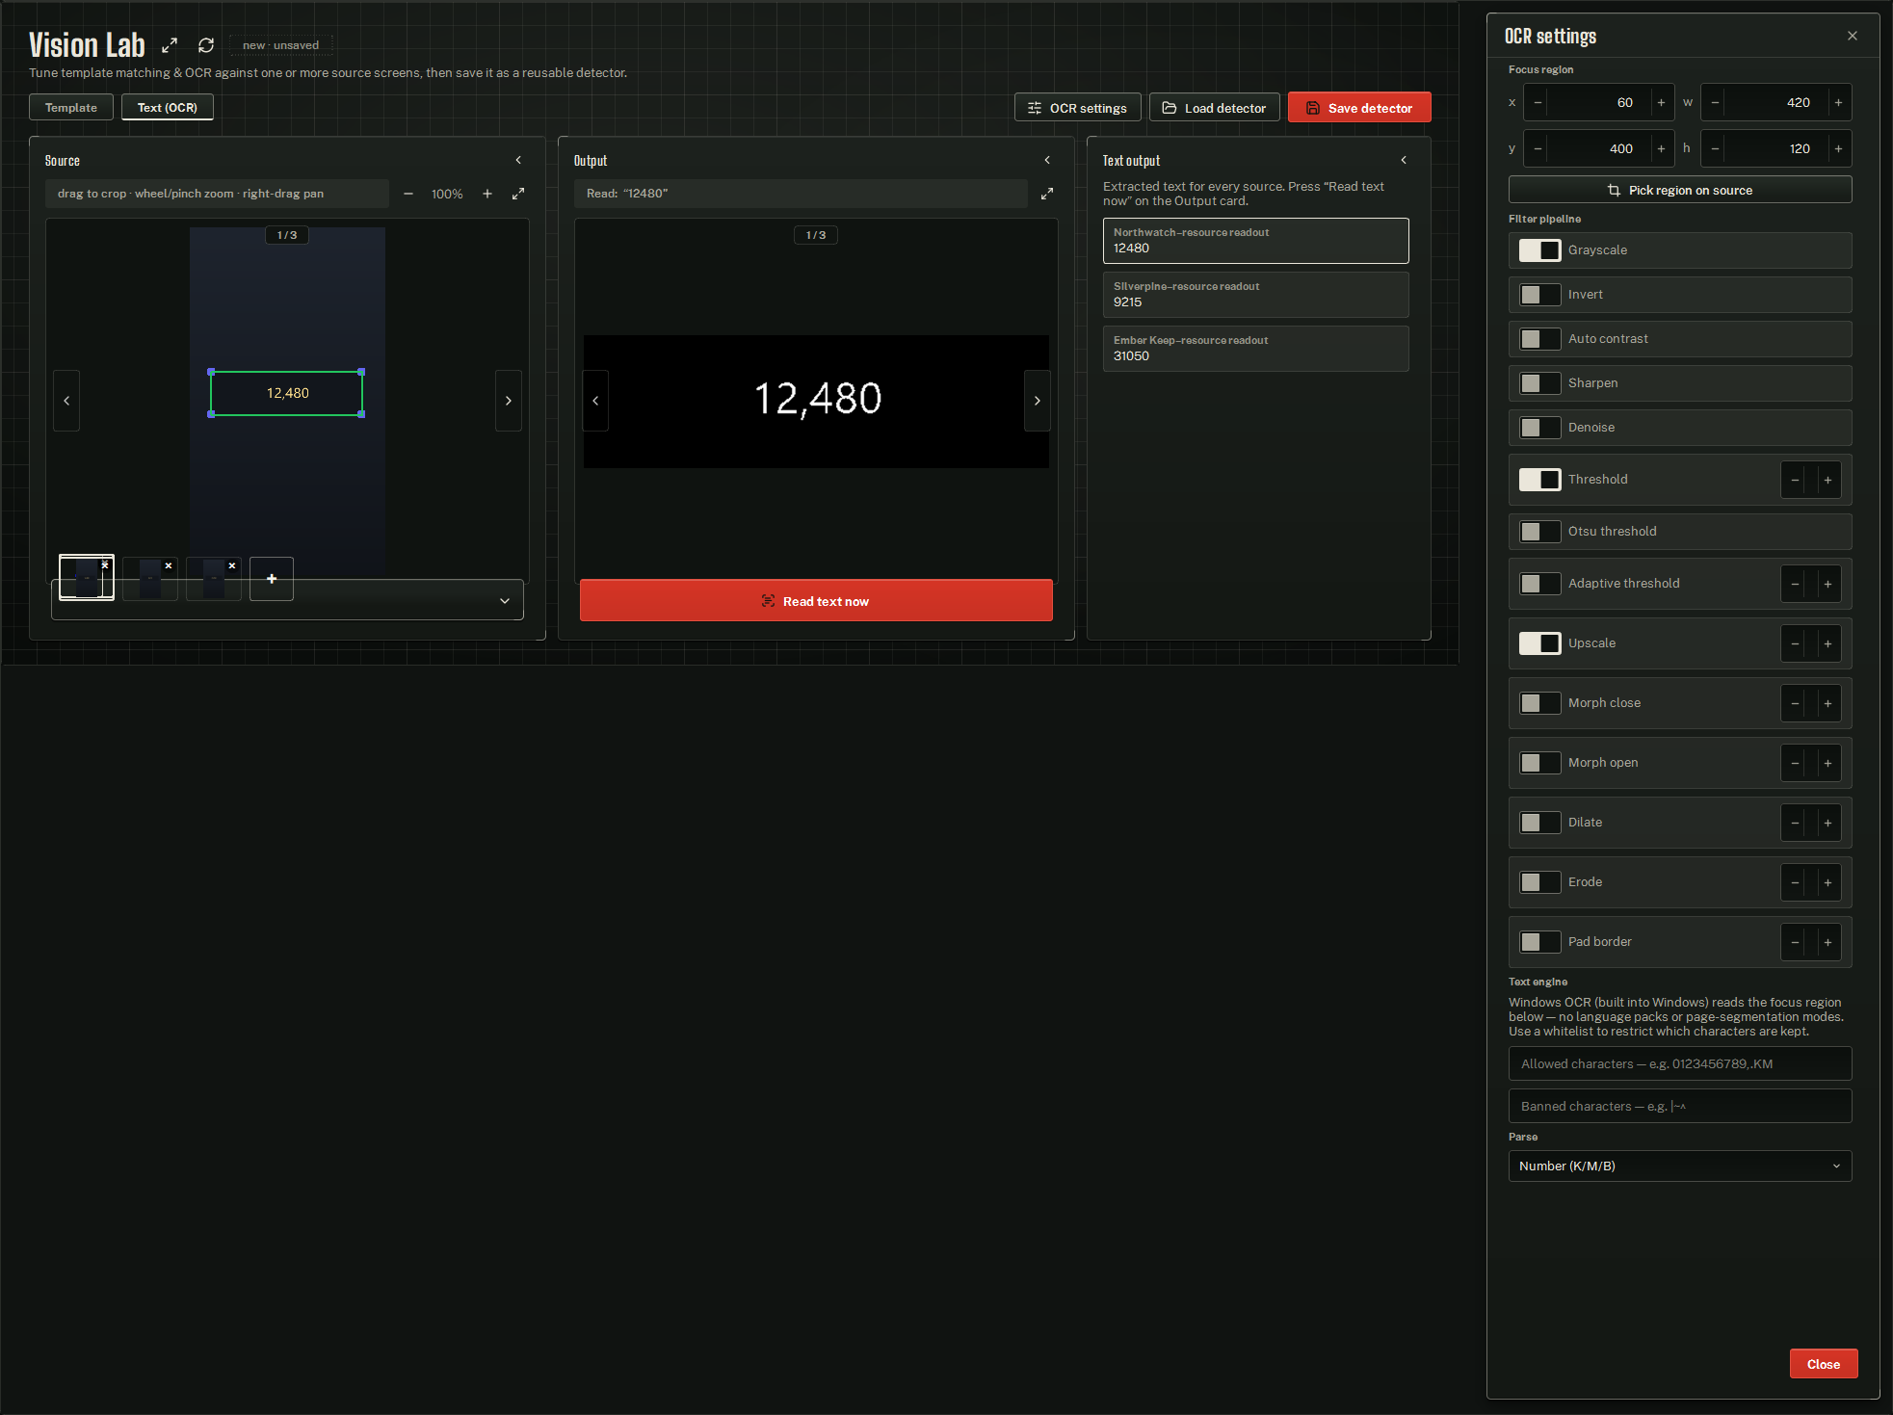1893x1415 pixels.
Task: Select the Text (OCR) tab
Action: click(168, 108)
